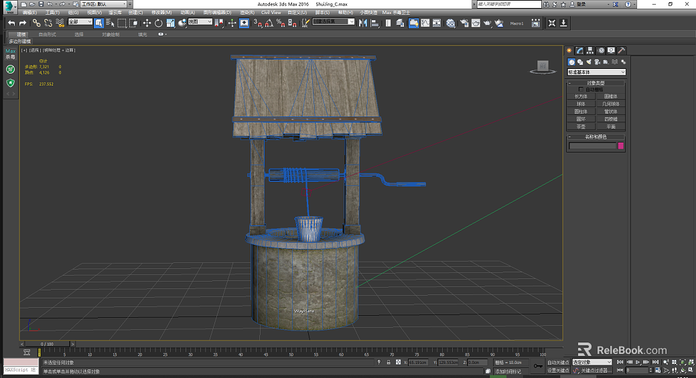Open the 3ds Max application menu logo
Image resolution: width=696 pixels, height=378 pixels.
pyautogui.click(x=9, y=6)
